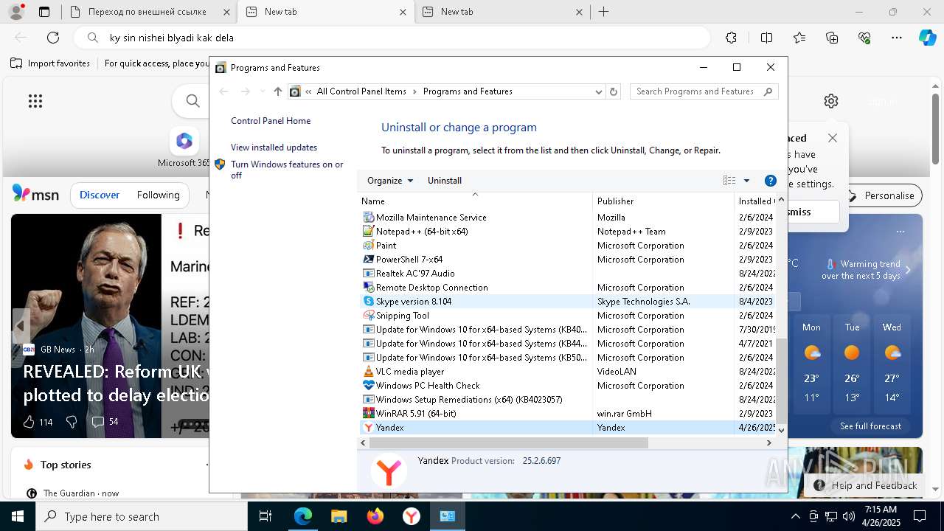The width and height of the screenshot is (944, 531).
Task: Reload the Edge page
Action: [53, 38]
